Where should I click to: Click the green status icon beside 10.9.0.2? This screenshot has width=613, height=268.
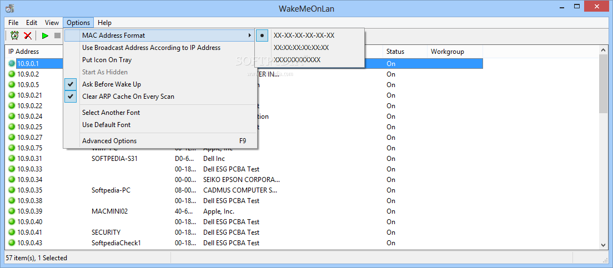(x=11, y=74)
